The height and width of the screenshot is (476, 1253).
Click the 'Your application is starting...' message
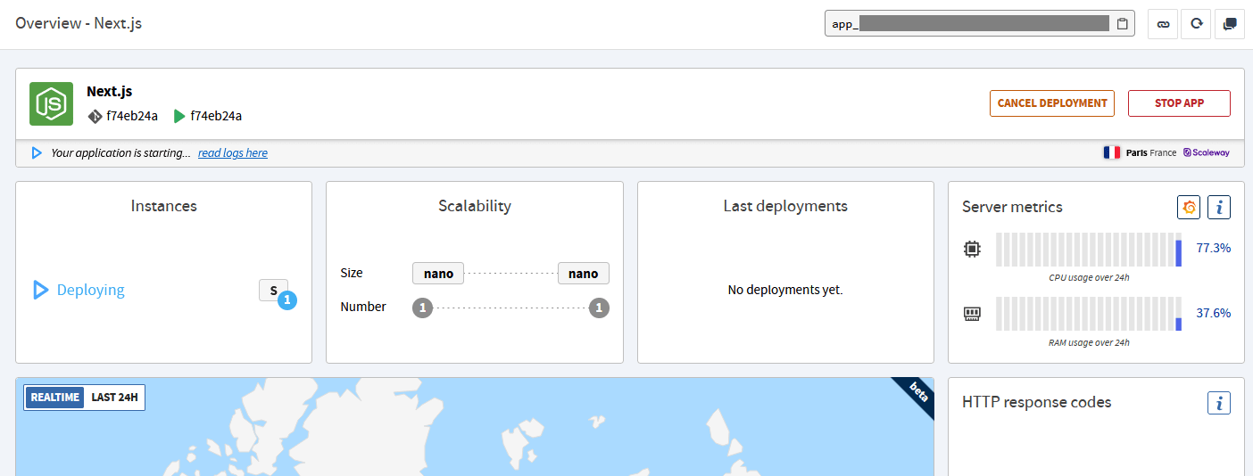coord(120,153)
